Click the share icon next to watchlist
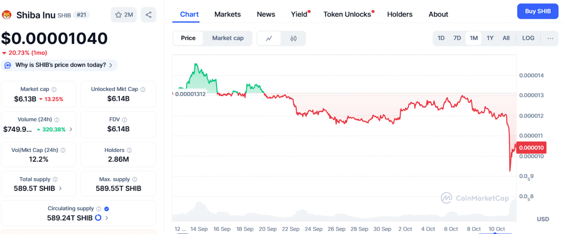This screenshot has height=234, width=564. pyautogui.click(x=148, y=15)
